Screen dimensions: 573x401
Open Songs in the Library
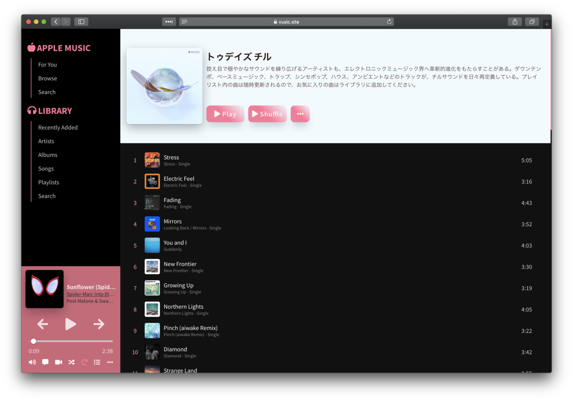coord(46,169)
